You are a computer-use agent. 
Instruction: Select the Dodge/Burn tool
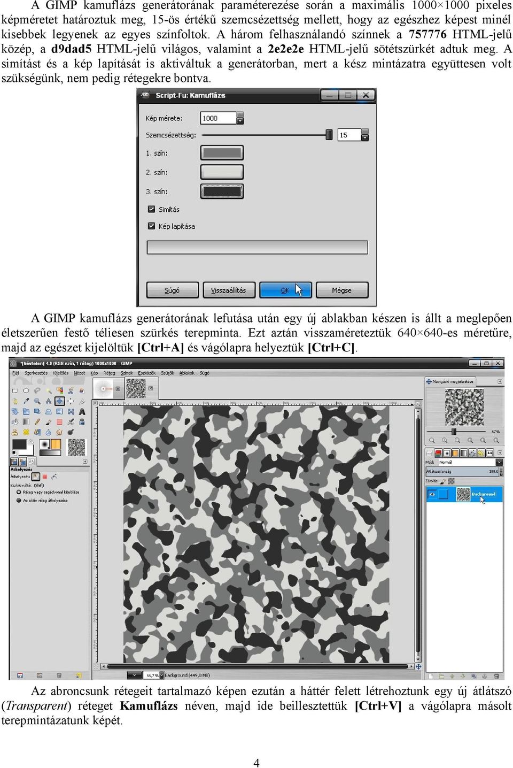pos(71,432)
